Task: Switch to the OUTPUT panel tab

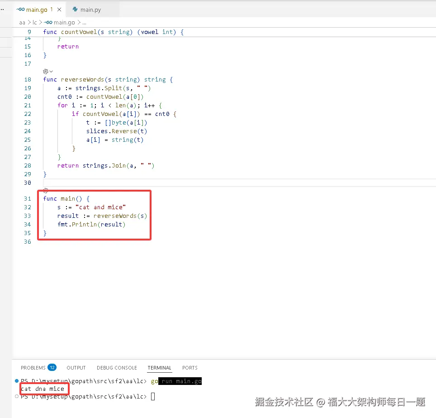Action: point(76,368)
